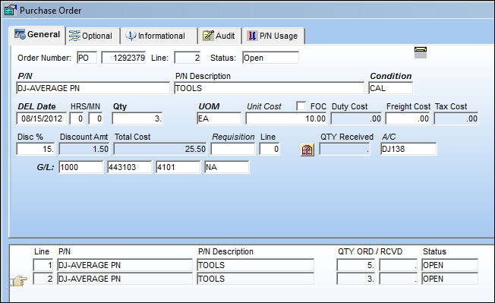This screenshot has height=303, width=495.
Task: Click the DEL Date field 08/15/2012
Action: click(41, 118)
